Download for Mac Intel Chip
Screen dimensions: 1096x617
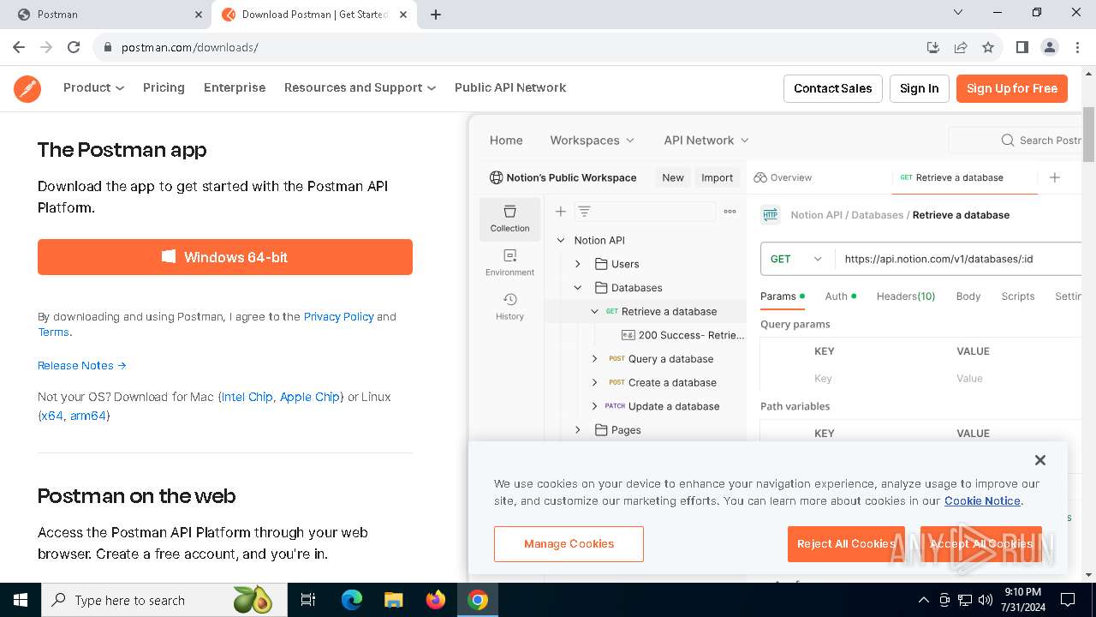[x=247, y=397]
